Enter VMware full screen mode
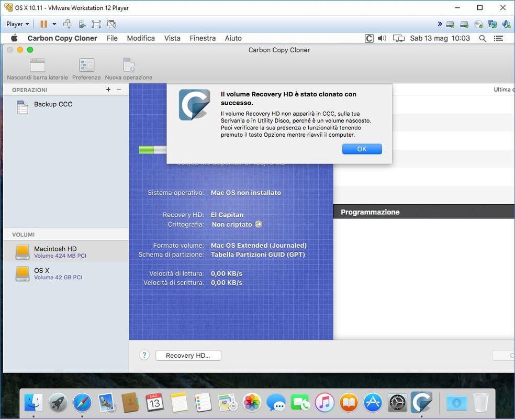 tap(96, 24)
